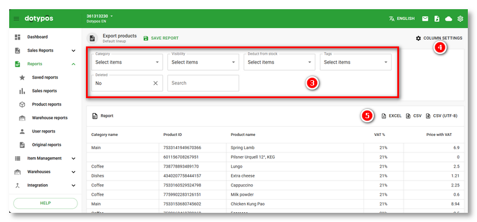Export report as EXCEL
This screenshot has height=222, width=477.
392,116
